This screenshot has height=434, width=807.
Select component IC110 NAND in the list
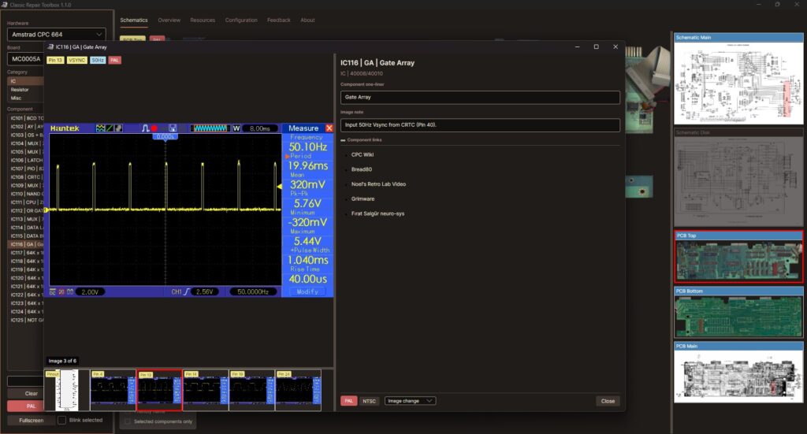pyautogui.click(x=27, y=194)
